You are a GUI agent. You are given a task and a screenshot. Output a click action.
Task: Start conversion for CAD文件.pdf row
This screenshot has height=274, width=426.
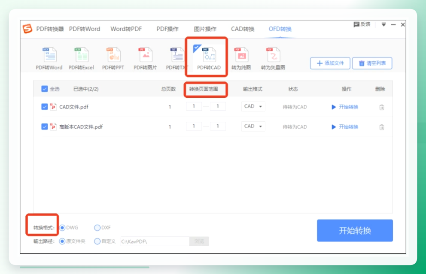pyautogui.click(x=345, y=107)
